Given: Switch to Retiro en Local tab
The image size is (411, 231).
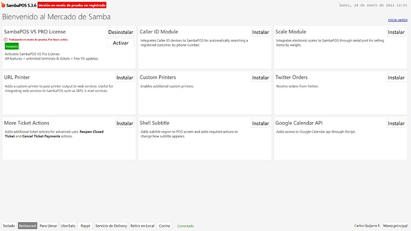Looking at the screenshot, I should (x=142, y=226).
